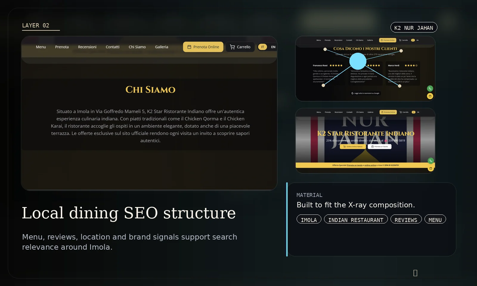The height and width of the screenshot is (286, 477).
Task: Click the MATERIAL label
Action: point(309,195)
